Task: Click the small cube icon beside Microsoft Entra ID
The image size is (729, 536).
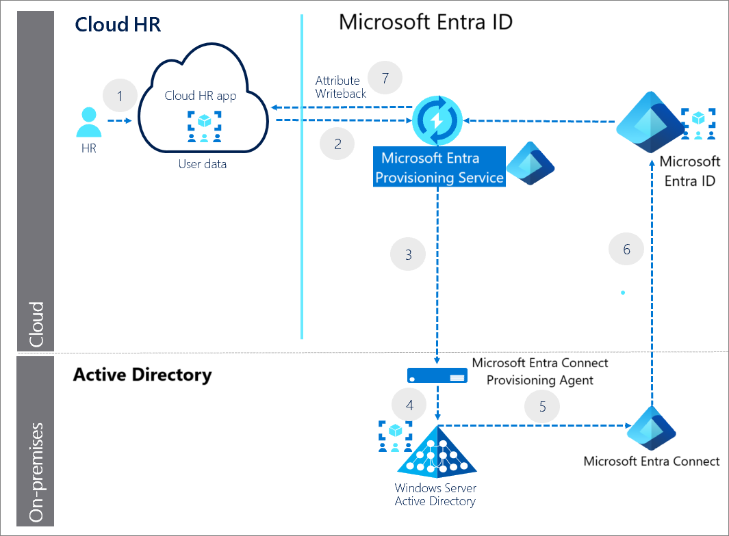Action: (x=699, y=119)
